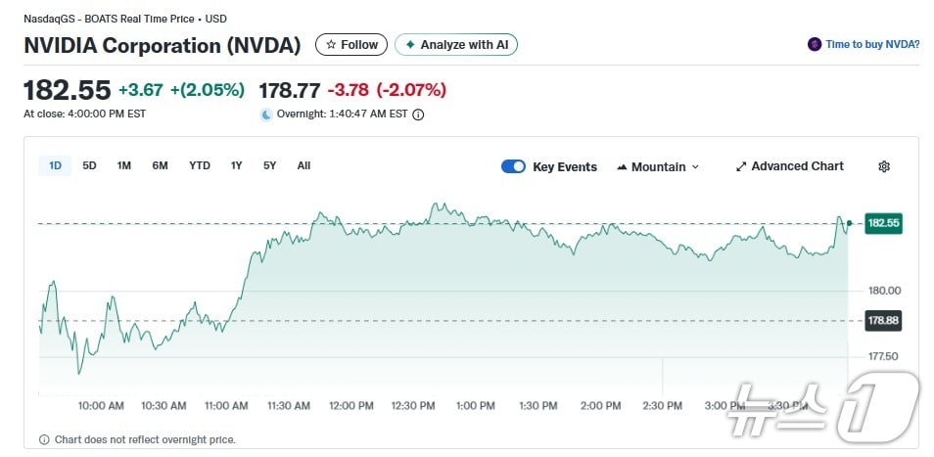
Task: Switch to the 5D time range
Action: (89, 165)
